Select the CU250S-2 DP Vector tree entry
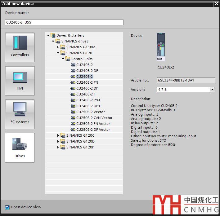 pyautogui.click(x=93, y=130)
